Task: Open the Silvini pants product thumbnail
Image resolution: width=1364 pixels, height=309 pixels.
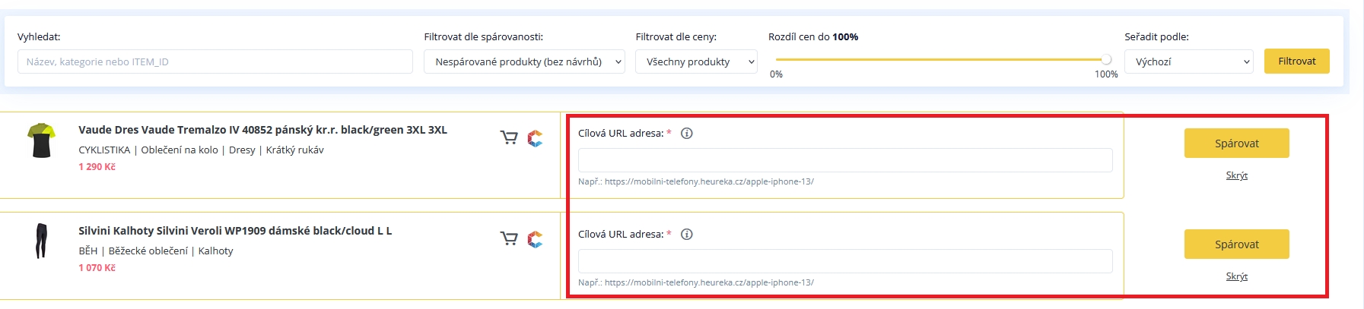Action: point(41,241)
